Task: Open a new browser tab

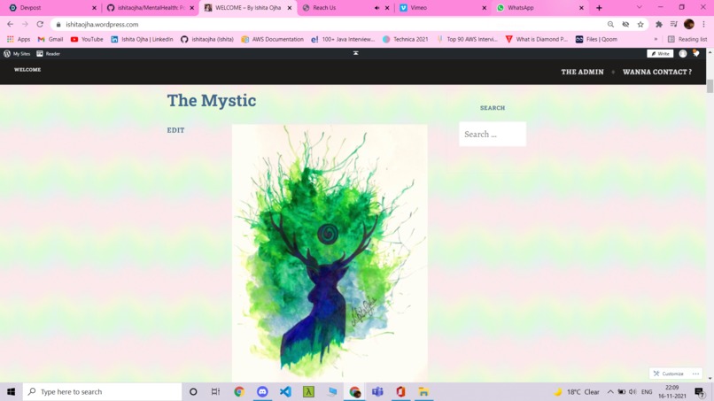Action: pyautogui.click(x=599, y=8)
